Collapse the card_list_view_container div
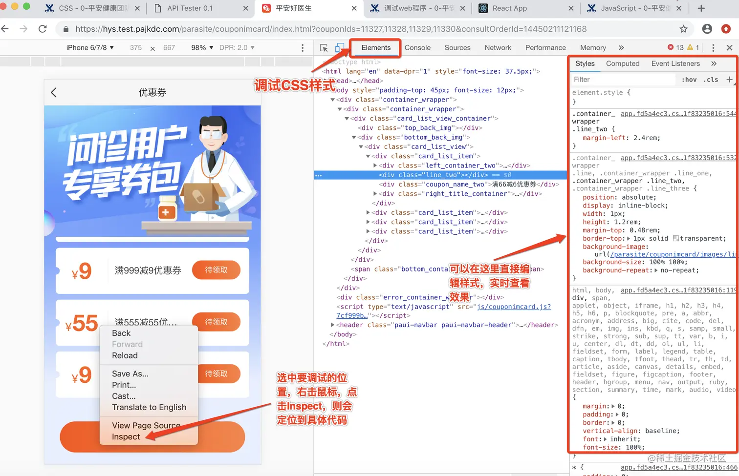 [347, 119]
